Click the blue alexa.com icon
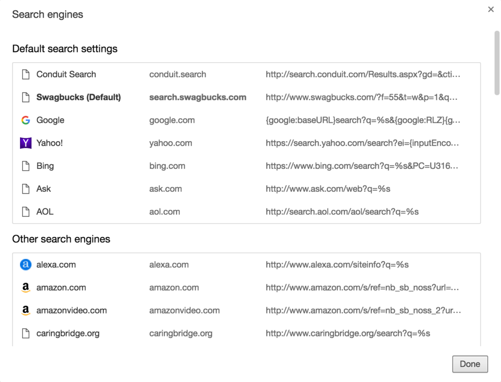This screenshot has height=382, width=501. [x=25, y=265]
